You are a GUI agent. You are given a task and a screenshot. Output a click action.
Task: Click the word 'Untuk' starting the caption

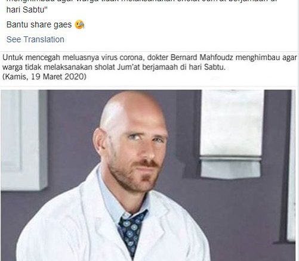point(13,58)
